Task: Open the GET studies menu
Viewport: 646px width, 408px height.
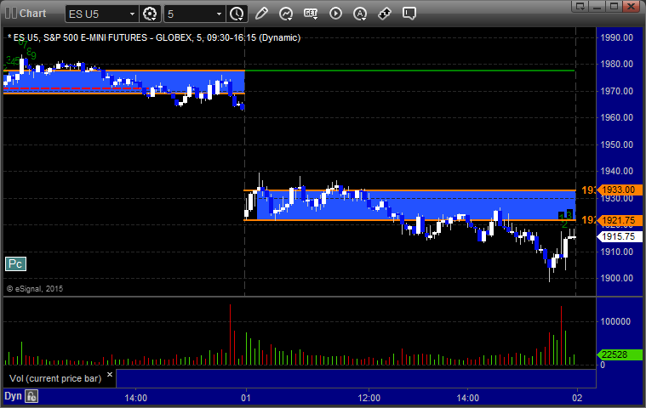Action: [311, 14]
